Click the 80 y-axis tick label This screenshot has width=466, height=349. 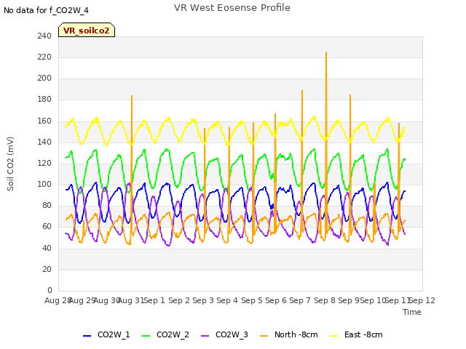pos(47,205)
